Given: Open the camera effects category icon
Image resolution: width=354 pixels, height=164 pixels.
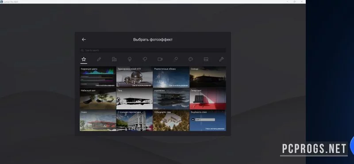Looking at the screenshot, I should point(160,59).
